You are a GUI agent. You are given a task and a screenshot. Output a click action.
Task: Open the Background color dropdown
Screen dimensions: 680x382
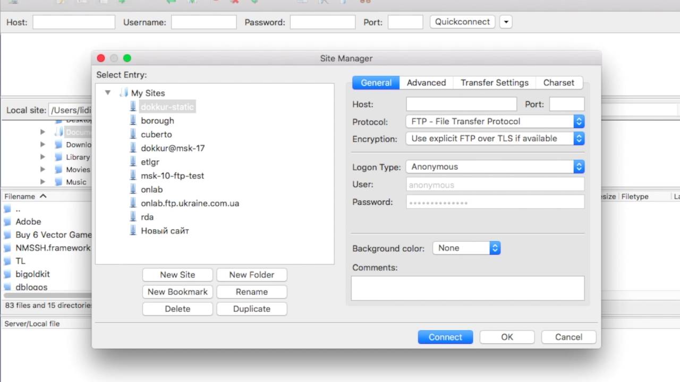coord(466,248)
